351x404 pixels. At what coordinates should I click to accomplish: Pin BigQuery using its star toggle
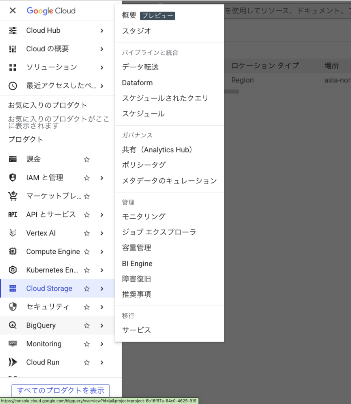point(87,325)
